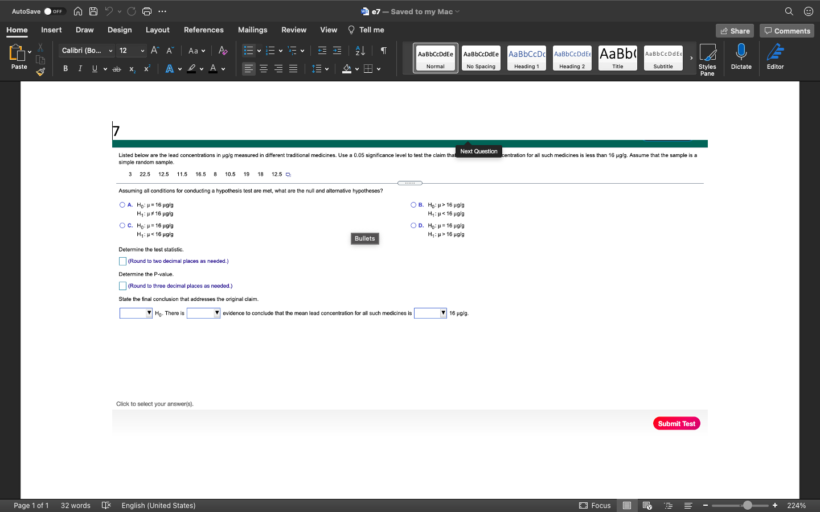Justify paragraph text
The image size is (820, 512).
click(293, 69)
